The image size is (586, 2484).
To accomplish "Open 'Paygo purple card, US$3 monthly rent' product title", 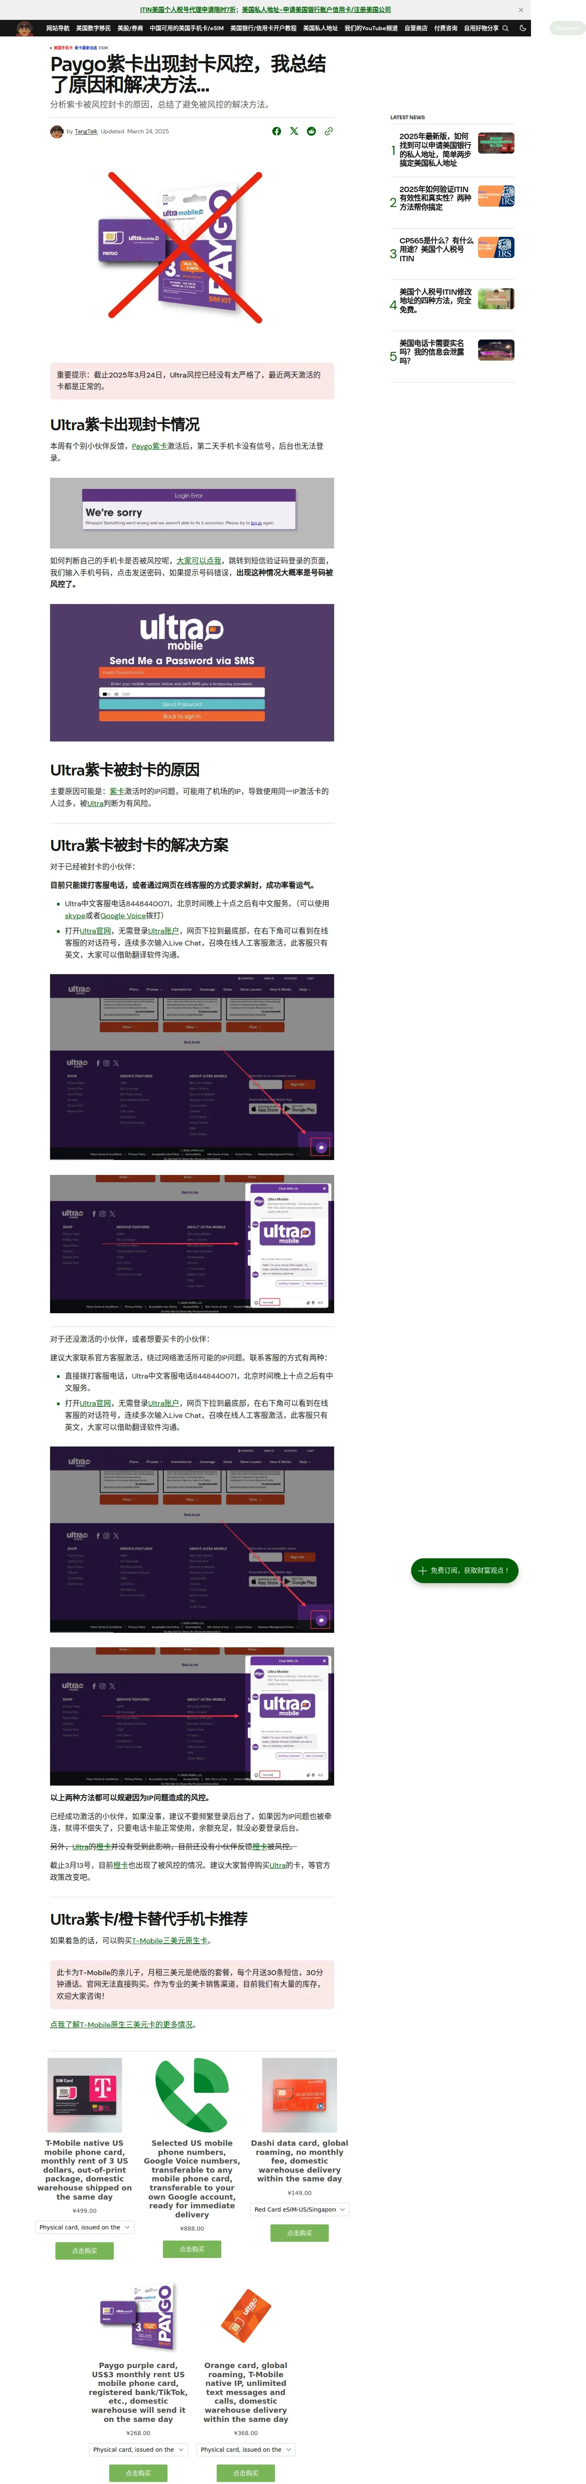I will point(138,2393).
